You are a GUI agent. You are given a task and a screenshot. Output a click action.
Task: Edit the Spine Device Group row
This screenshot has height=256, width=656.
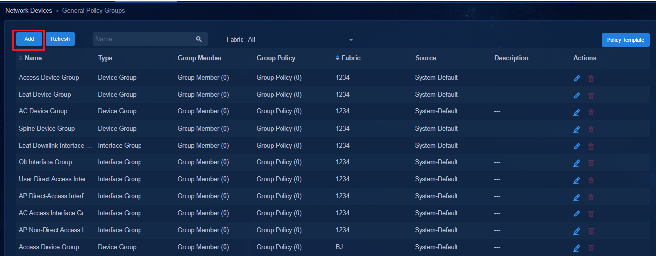577,129
